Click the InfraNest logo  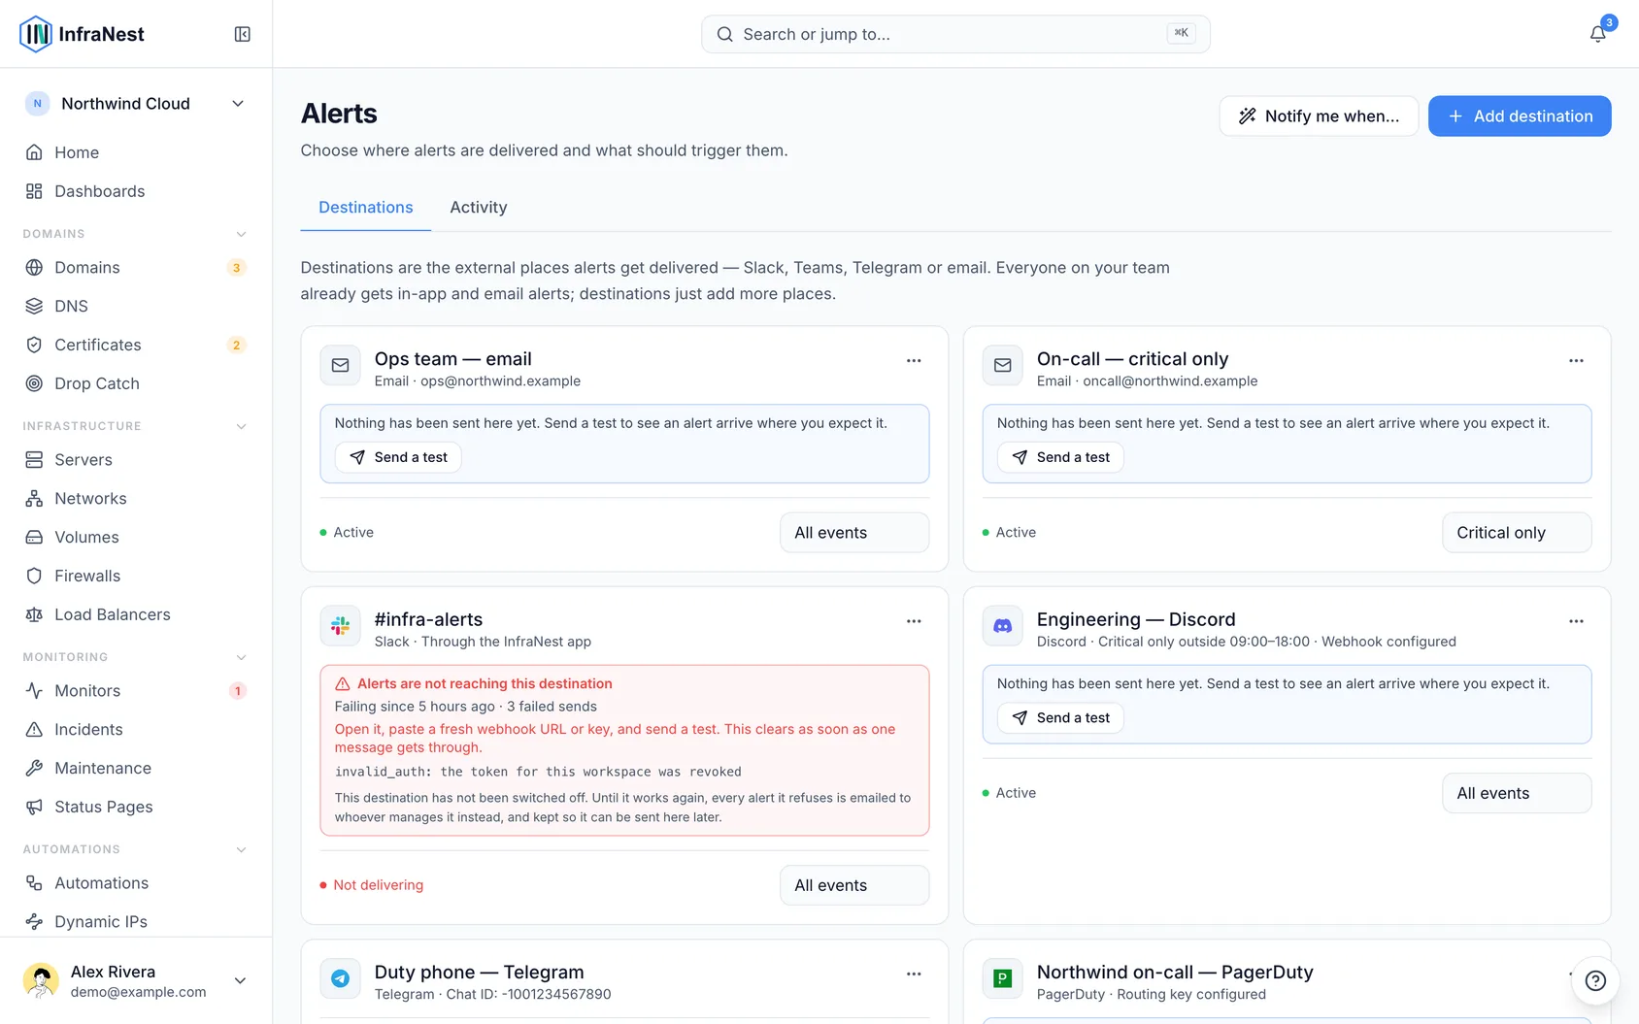pos(82,34)
